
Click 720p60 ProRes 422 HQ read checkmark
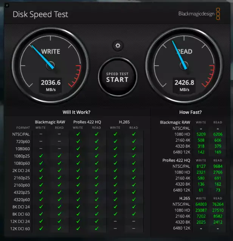tap(96, 141)
